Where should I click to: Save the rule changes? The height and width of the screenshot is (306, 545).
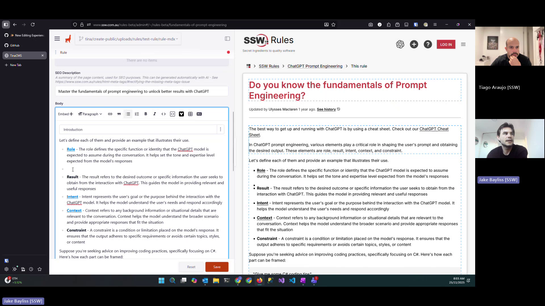[217, 267]
